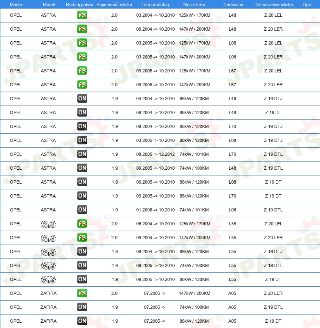Click ON diesel icon in Astra Kombi Z 19 DTJ row

[x=82, y=252]
